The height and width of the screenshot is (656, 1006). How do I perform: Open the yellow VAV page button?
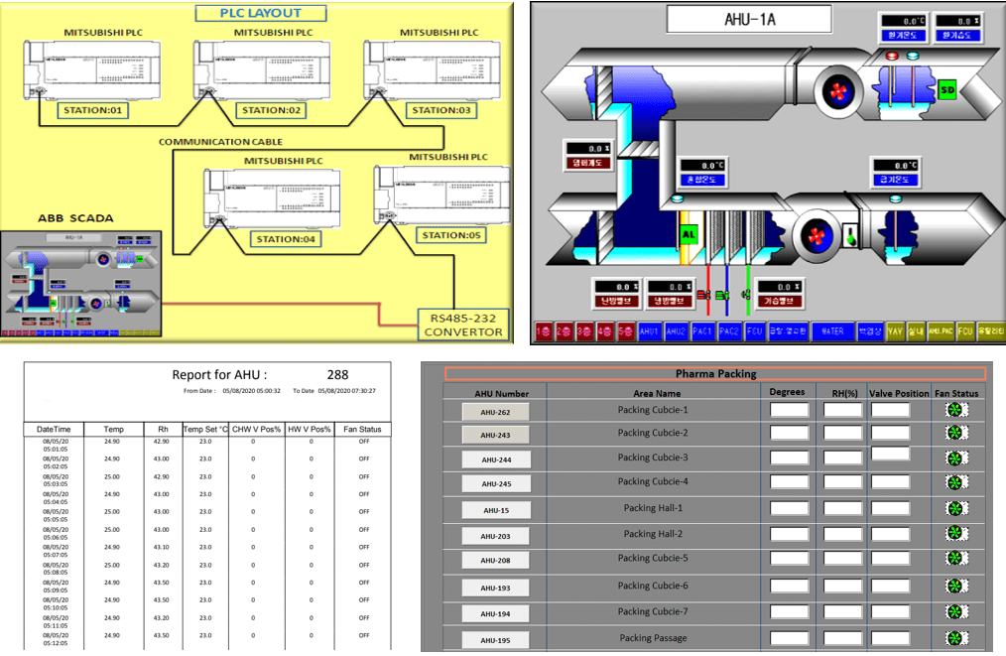(x=895, y=331)
